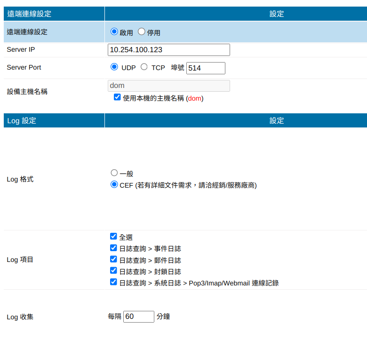Viewport: 367px width, 340px height.
Task: Click the Log 格式 row label
Action: click(20, 180)
